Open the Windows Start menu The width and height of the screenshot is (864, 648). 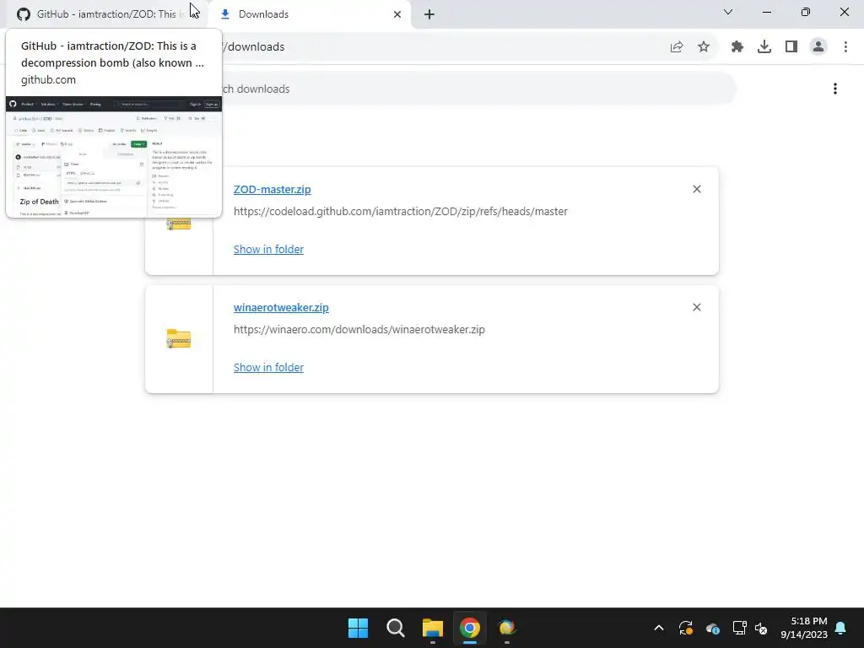click(358, 628)
